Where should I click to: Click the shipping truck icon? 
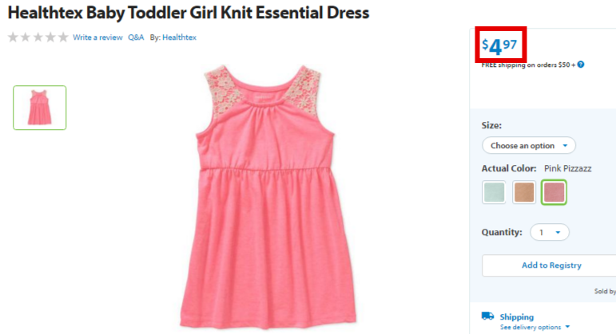[x=487, y=316]
